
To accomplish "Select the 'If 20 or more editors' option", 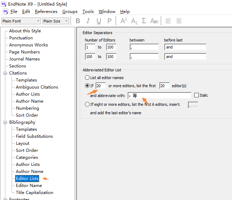I will click(87, 86).
